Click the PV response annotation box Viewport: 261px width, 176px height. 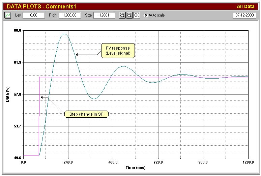coord(118,51)
